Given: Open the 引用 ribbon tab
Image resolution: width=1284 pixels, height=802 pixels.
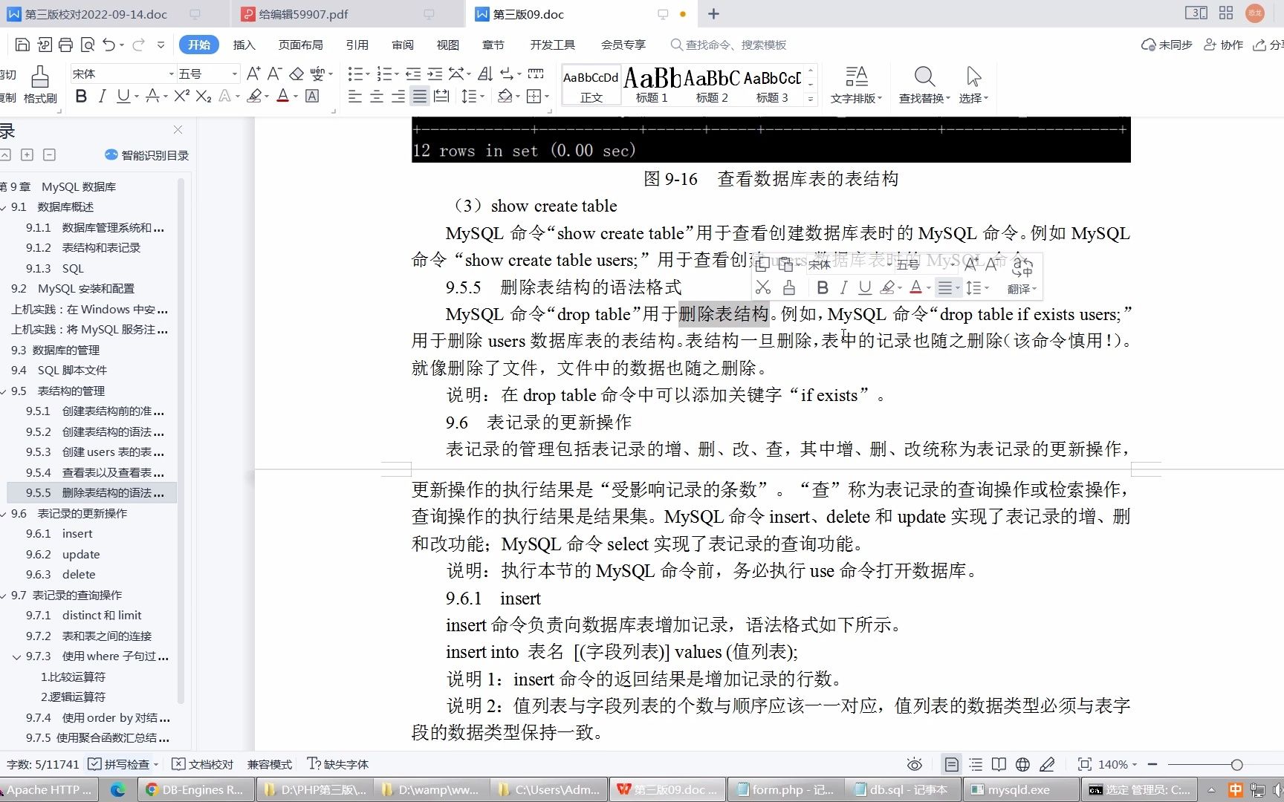Looking at the screenshot, I should click(x=357, y=45).
